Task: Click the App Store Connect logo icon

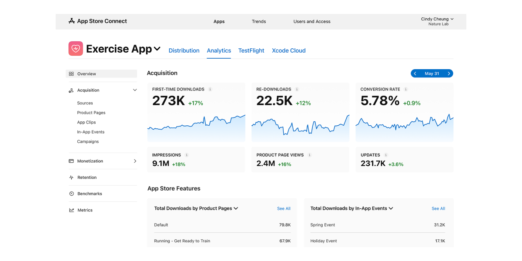Action: tap(72, 21)
